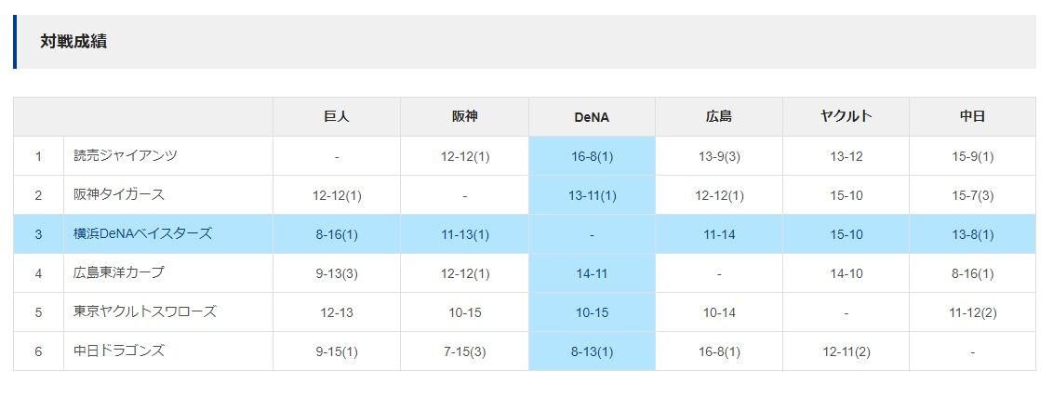Click the 11-12(2) cell in ヤクルト row
Image resolution: width=1053 pixels, height=397 pixels.
click(x=972, y=312)
